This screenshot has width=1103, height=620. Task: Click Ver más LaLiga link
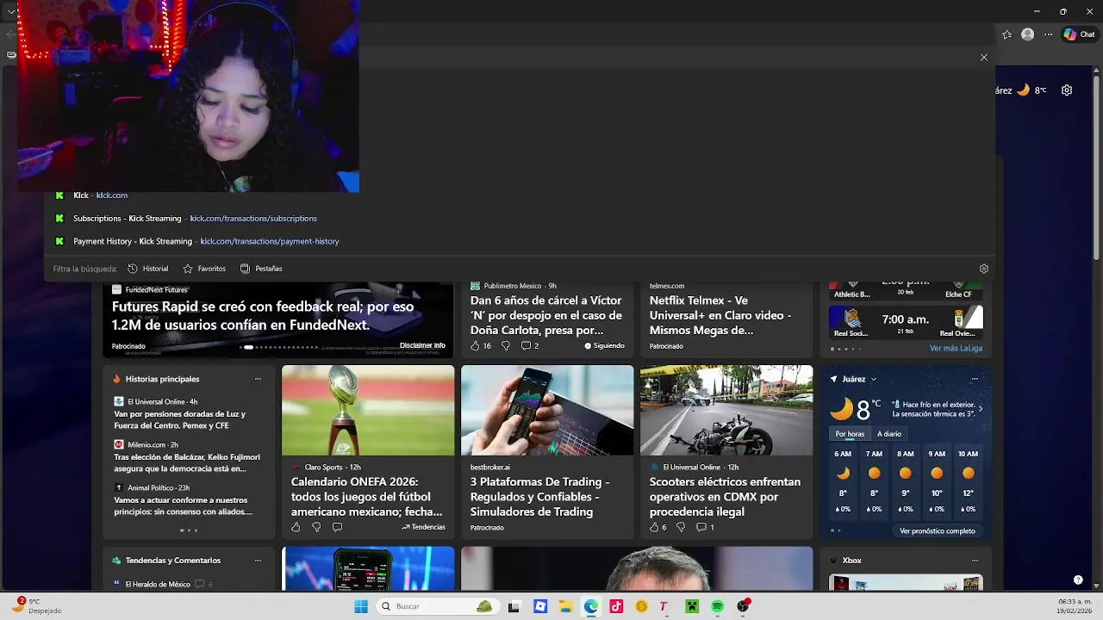click(956, 349)
